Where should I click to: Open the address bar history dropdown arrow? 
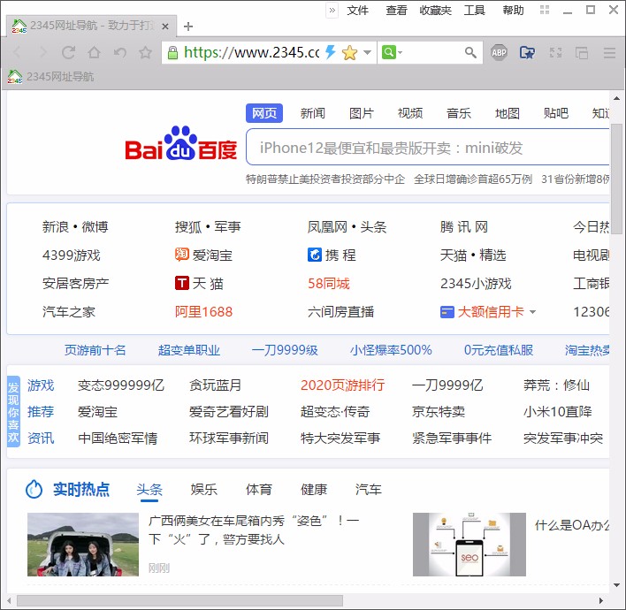tap(367, 52)
